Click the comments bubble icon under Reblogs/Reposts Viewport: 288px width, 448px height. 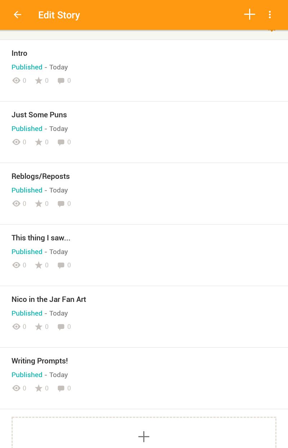[x=61, y=204]
